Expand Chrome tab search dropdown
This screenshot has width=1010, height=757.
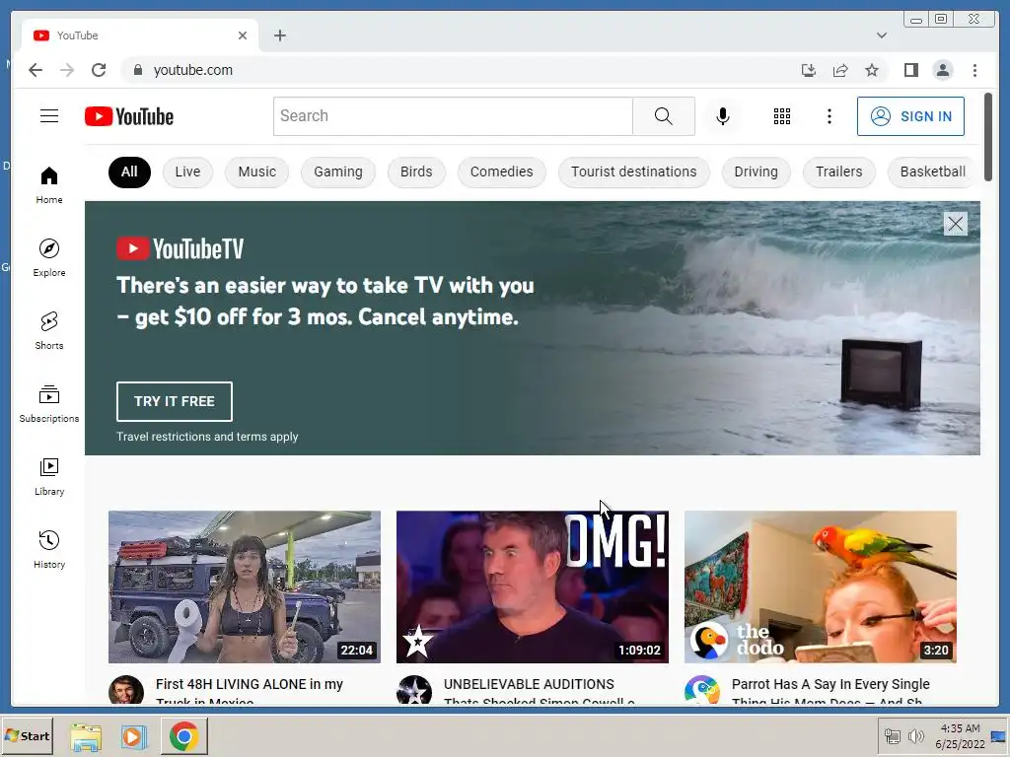[x=881, y=35]
